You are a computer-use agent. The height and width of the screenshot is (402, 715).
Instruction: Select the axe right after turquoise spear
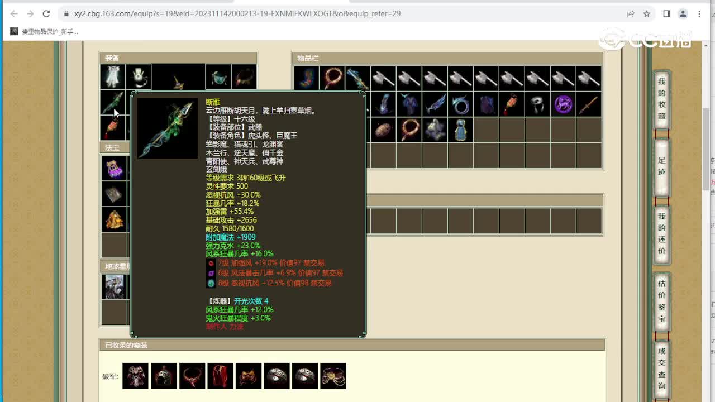383,78
